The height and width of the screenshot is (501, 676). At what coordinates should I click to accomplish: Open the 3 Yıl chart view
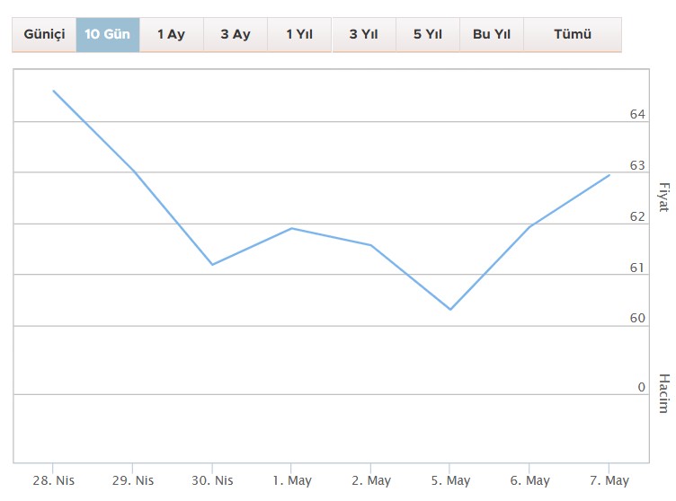coord(363,35)
